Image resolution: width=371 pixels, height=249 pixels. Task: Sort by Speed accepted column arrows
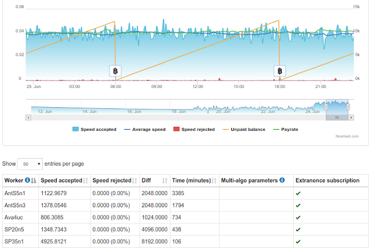[x=85, y=181]
